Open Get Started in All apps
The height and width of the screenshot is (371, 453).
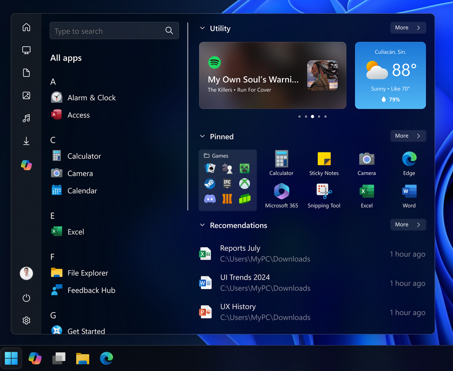pyautogui.click(x=78, y=330)
